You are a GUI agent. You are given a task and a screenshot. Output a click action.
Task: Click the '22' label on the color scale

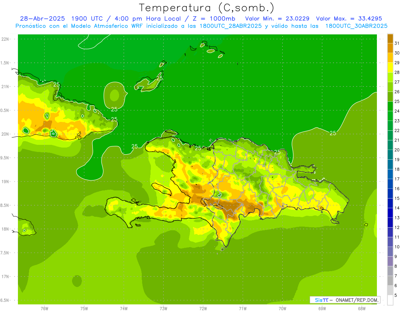397,130
